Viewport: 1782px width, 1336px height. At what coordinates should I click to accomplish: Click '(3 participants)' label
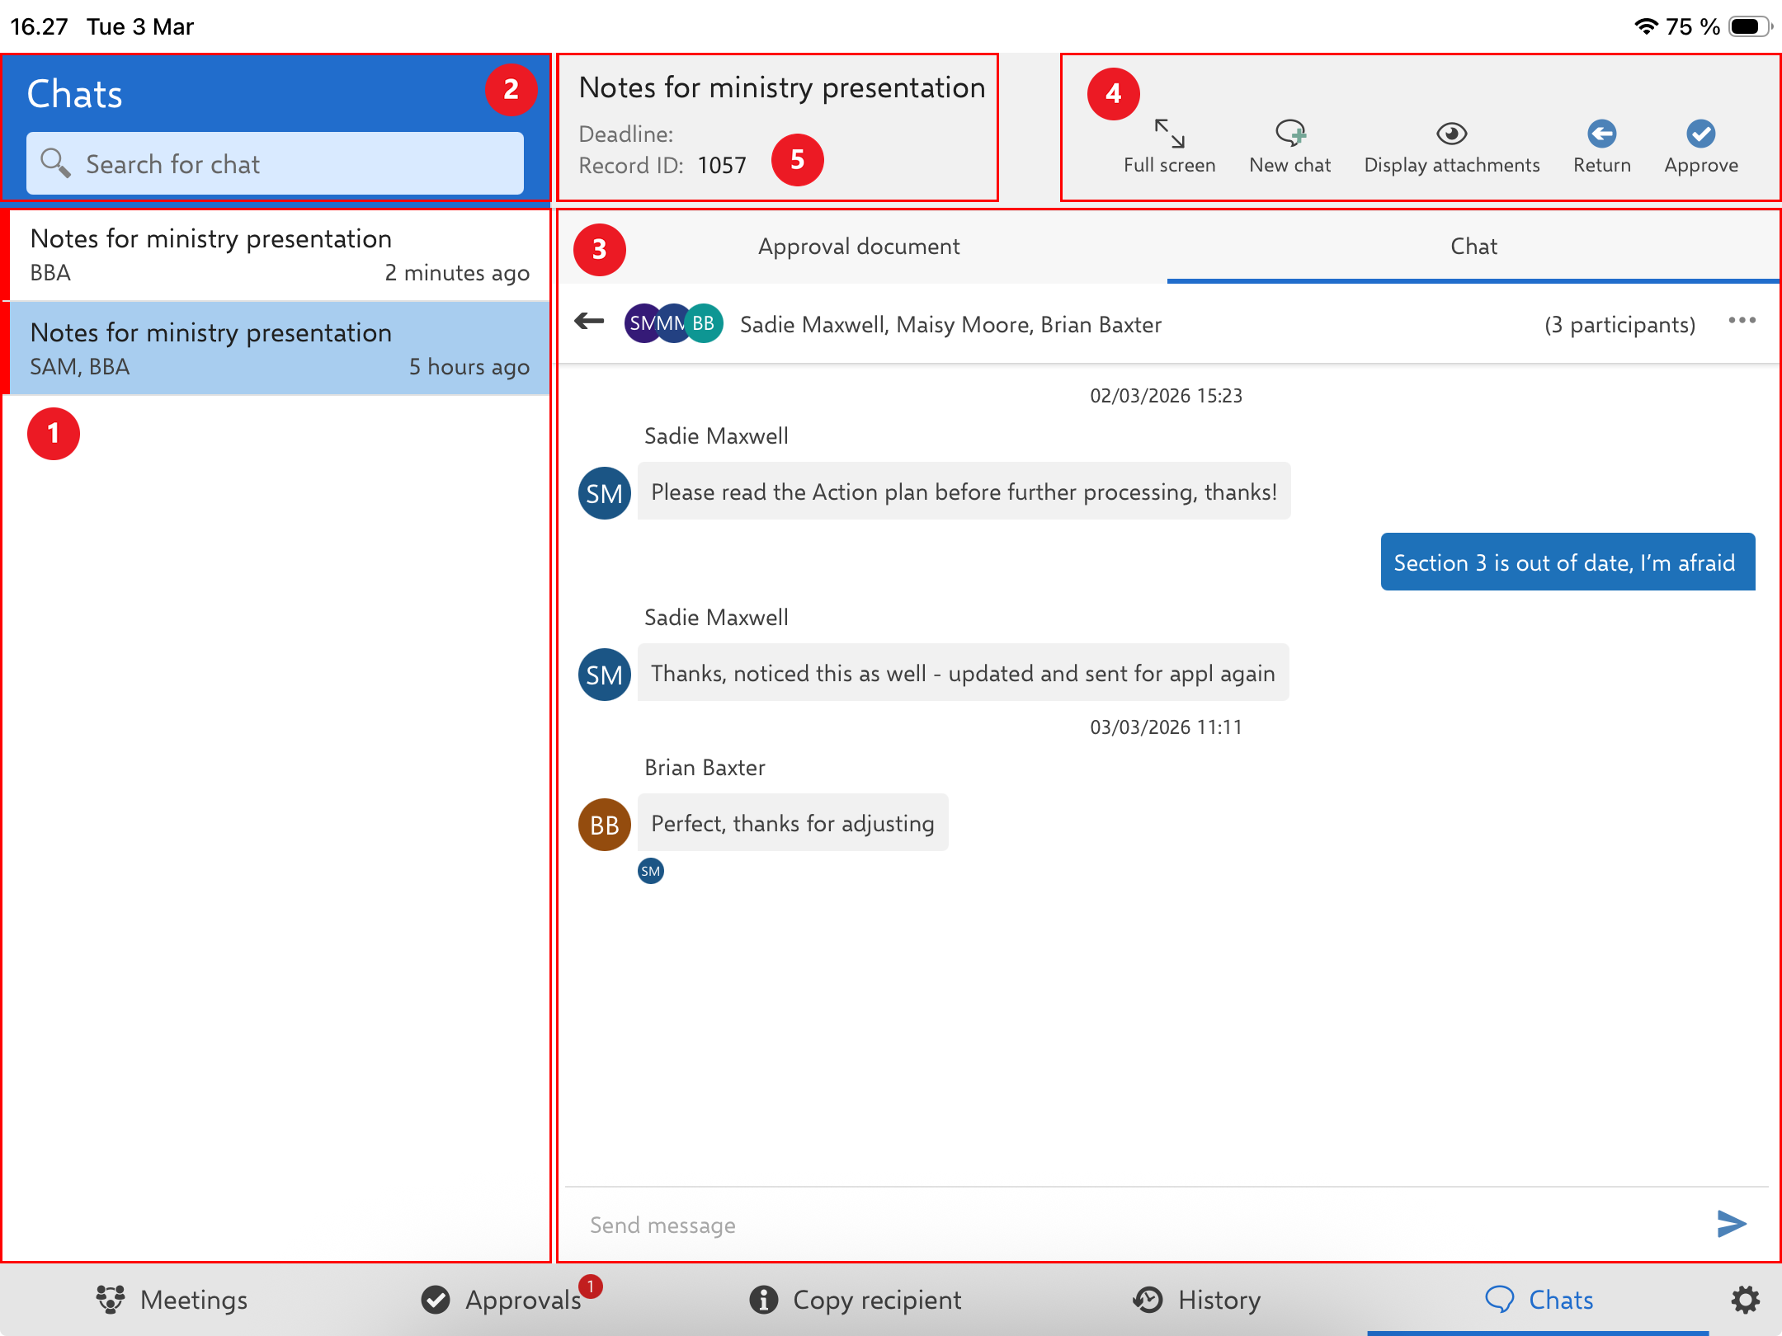[1619, 325]
